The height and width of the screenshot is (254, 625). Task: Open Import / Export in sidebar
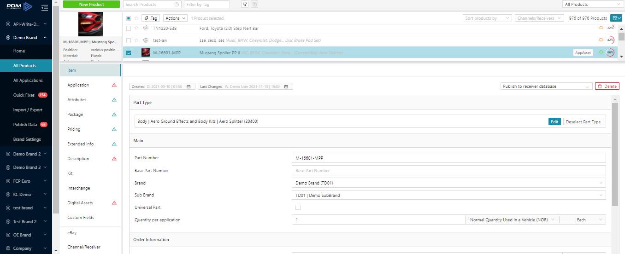(x=28, y=110)
